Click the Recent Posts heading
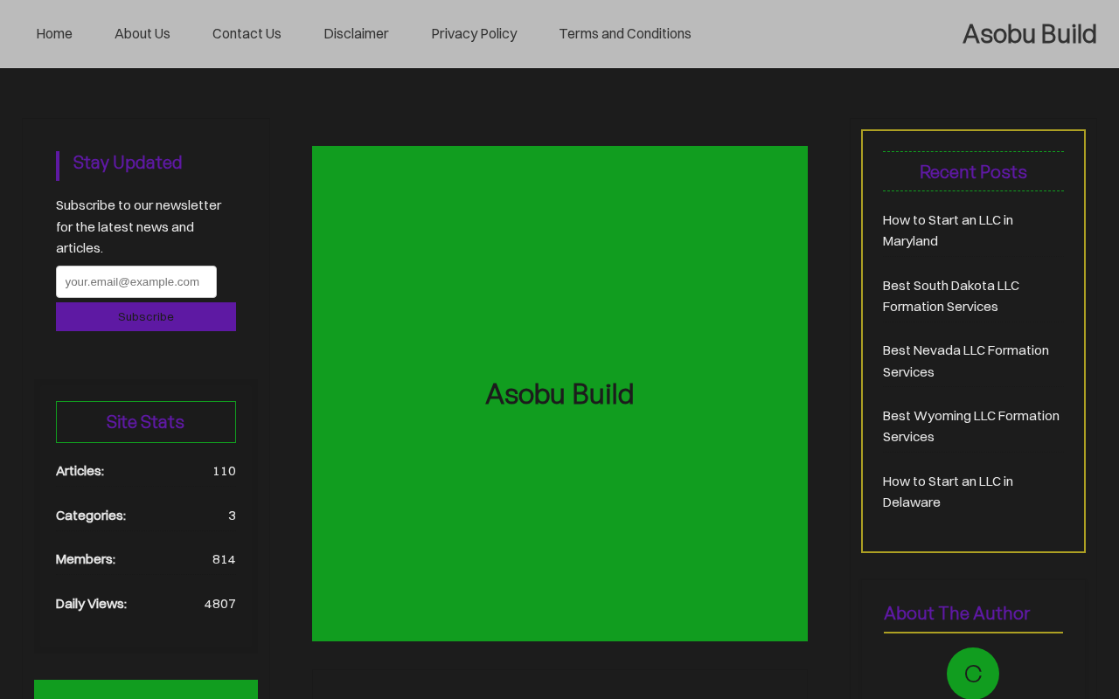1119x699 pixels. 973,172
